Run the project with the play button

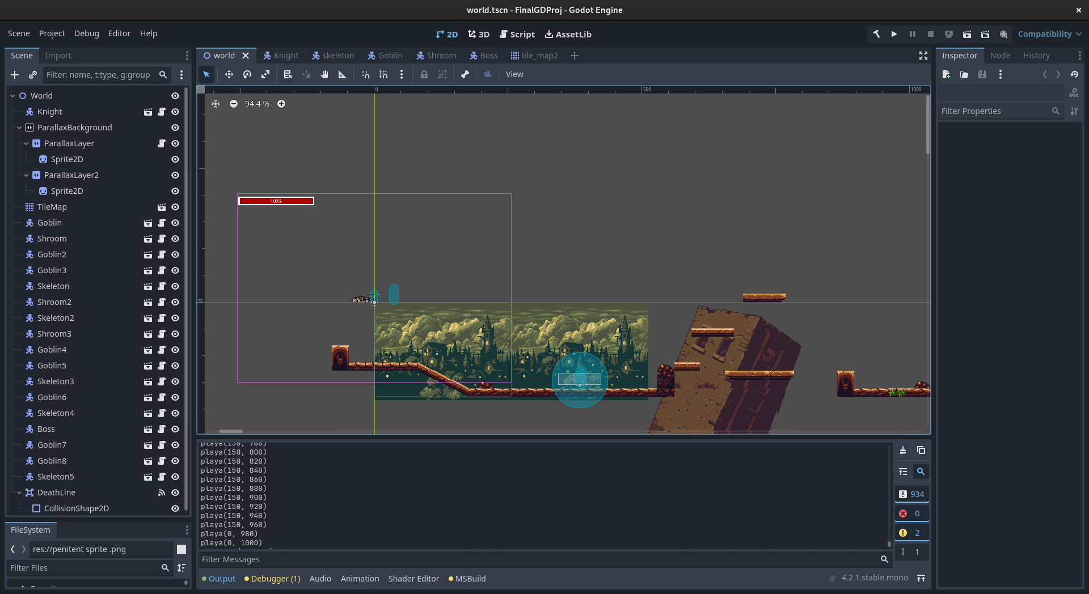[894, 34]
